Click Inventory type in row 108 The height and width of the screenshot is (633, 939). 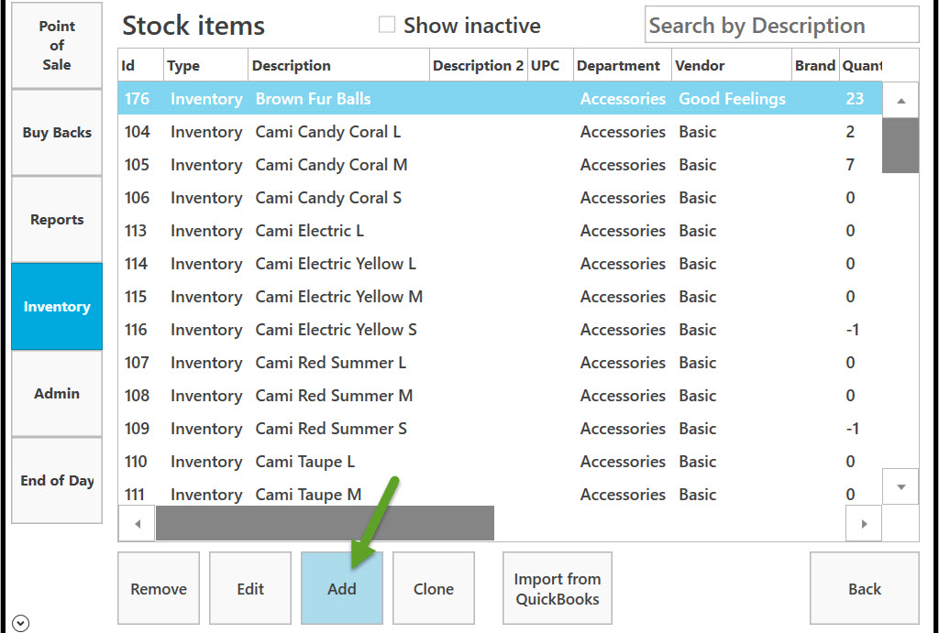coord(206,395)
